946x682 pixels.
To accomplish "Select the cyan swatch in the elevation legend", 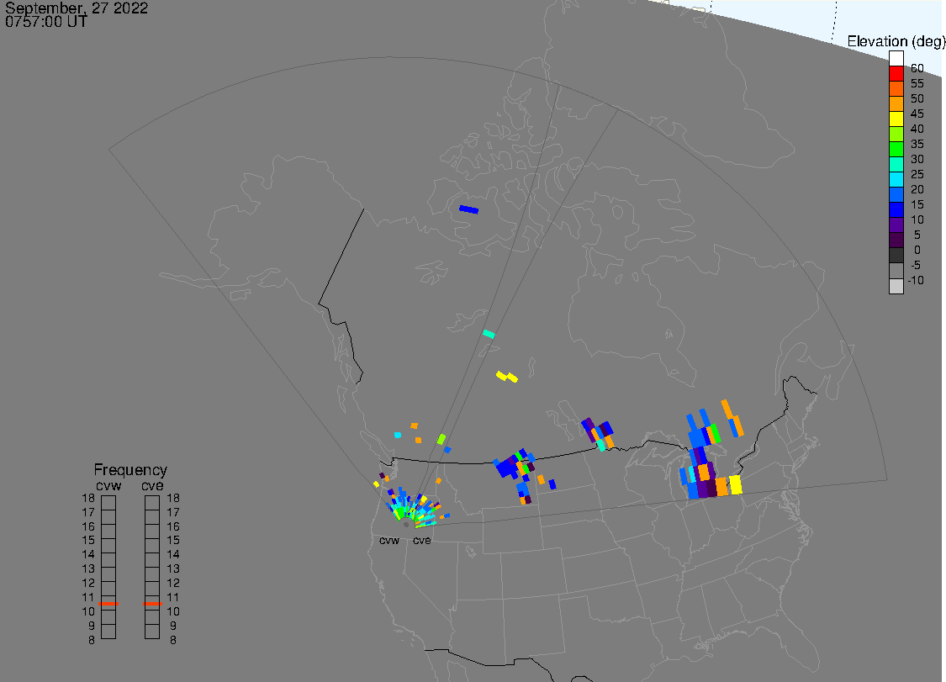I will click(896, 179).
